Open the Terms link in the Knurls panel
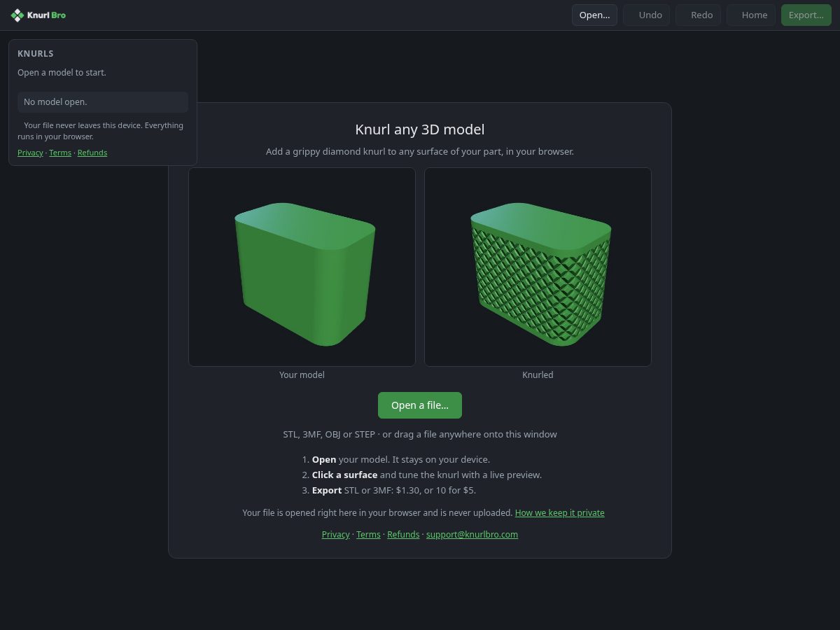The height and width of the screenshot is (630, 840). [60, 153]
